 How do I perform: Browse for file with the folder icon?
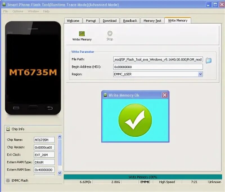[208, 60]
